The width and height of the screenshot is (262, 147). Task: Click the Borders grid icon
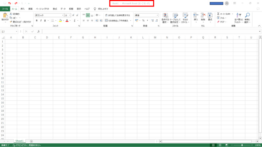coord(53,21)
